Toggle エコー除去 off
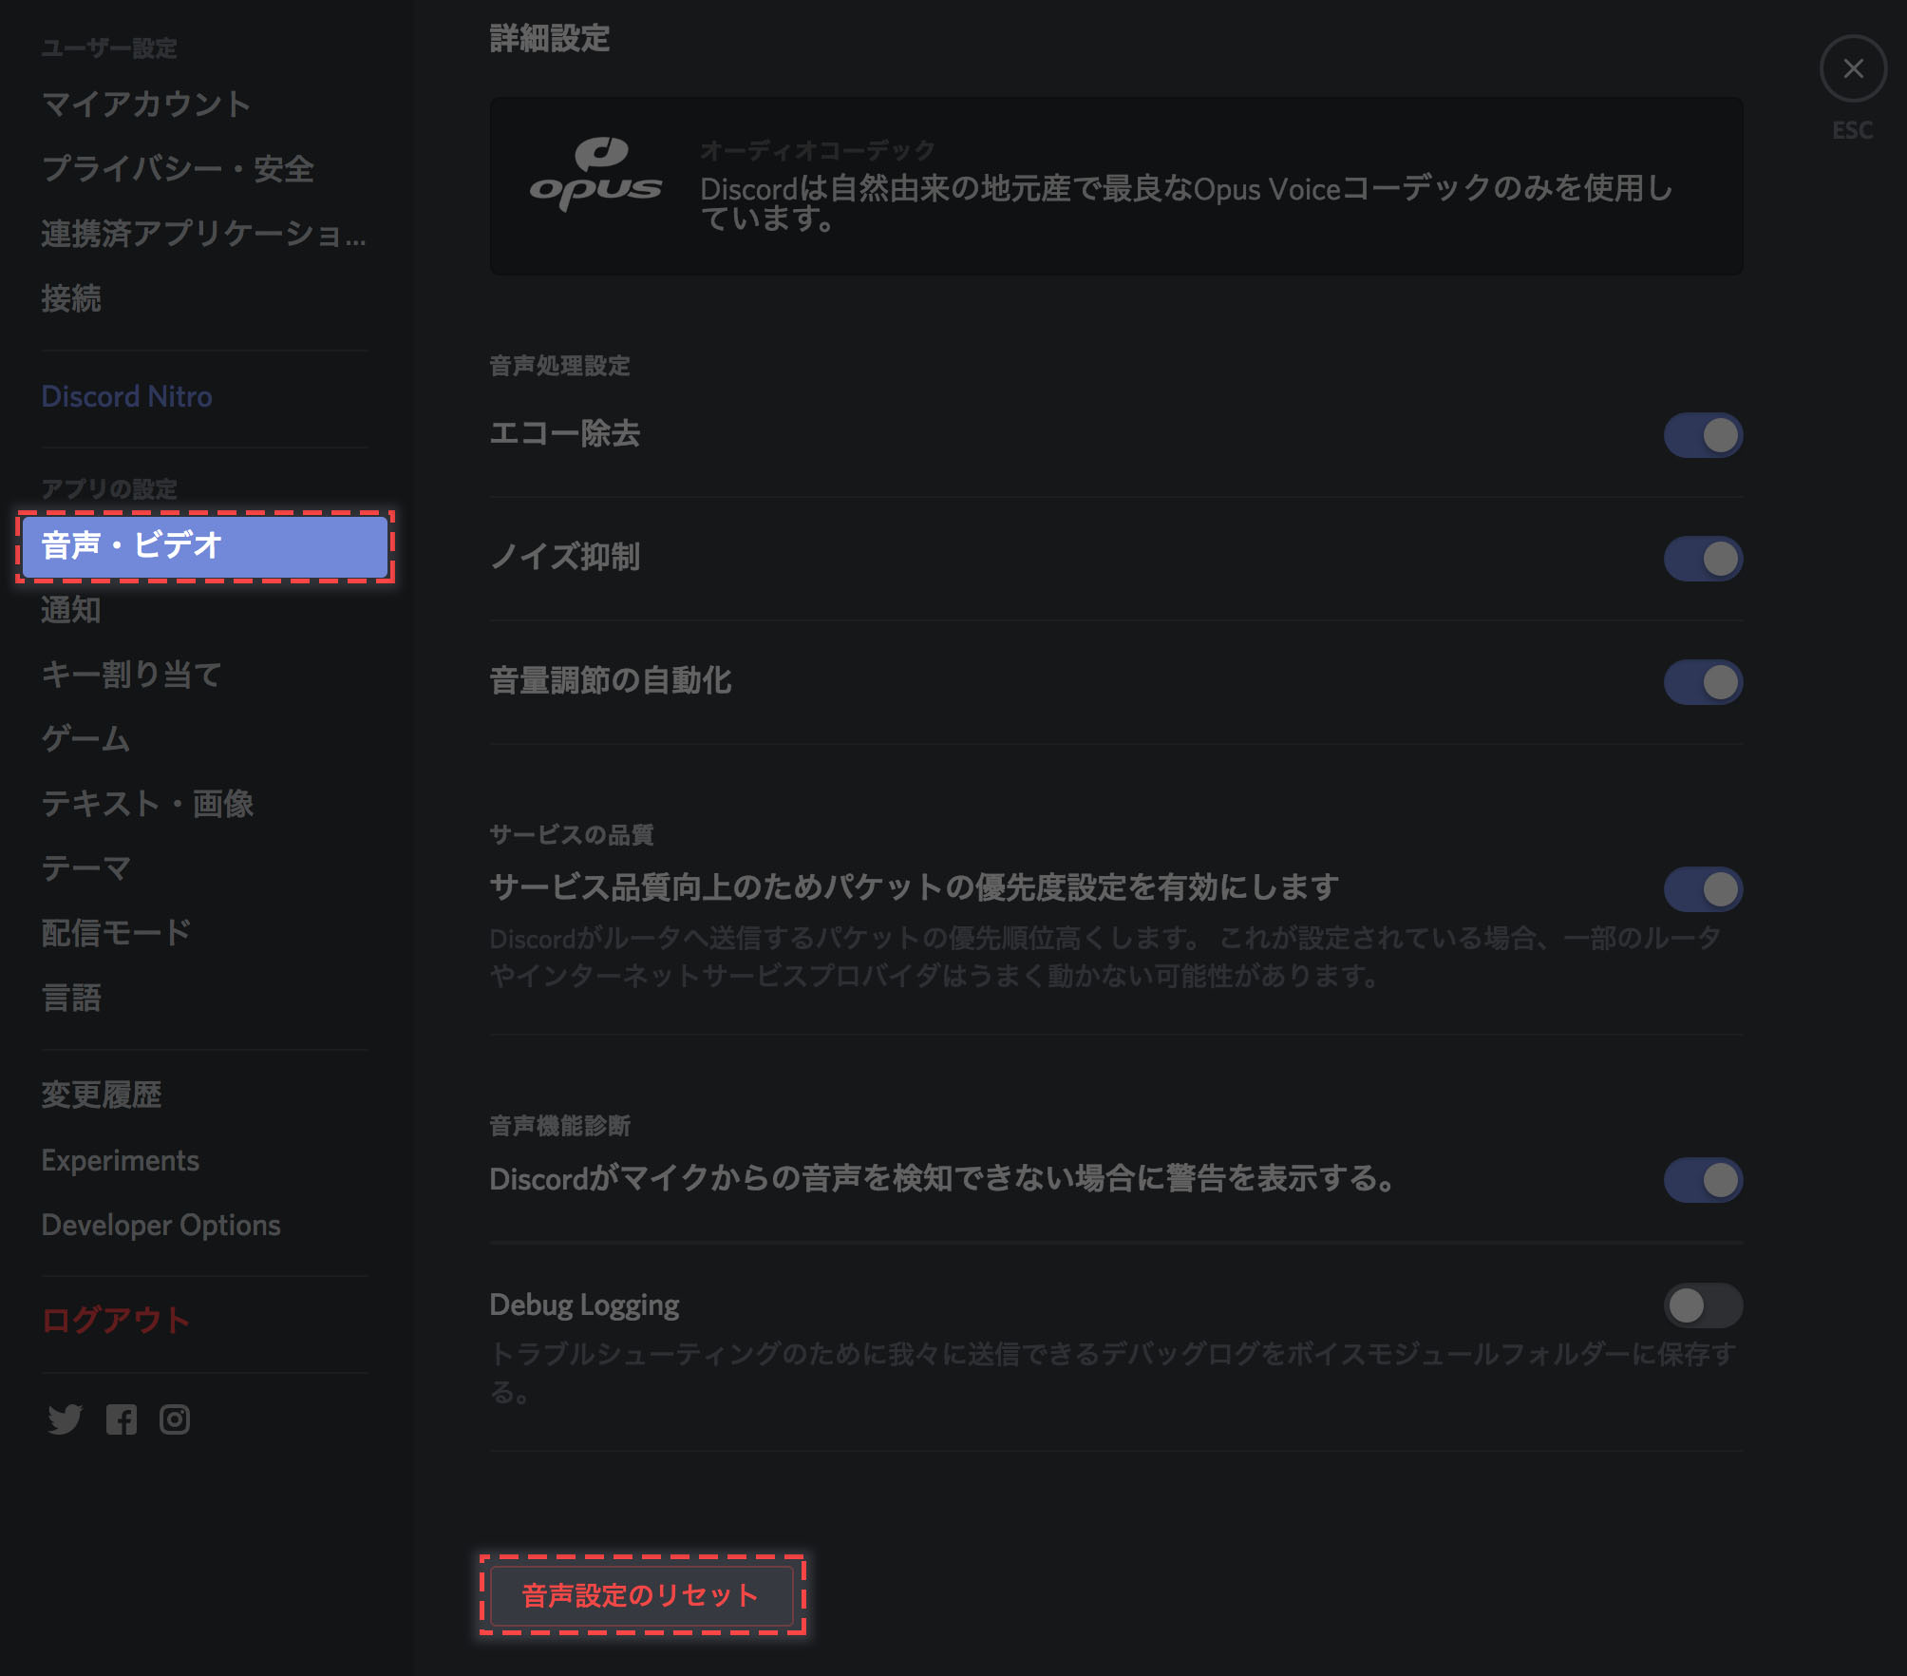This screenshot has height=1676, width=1907. pyautogui.click(x=1703, y=433)
